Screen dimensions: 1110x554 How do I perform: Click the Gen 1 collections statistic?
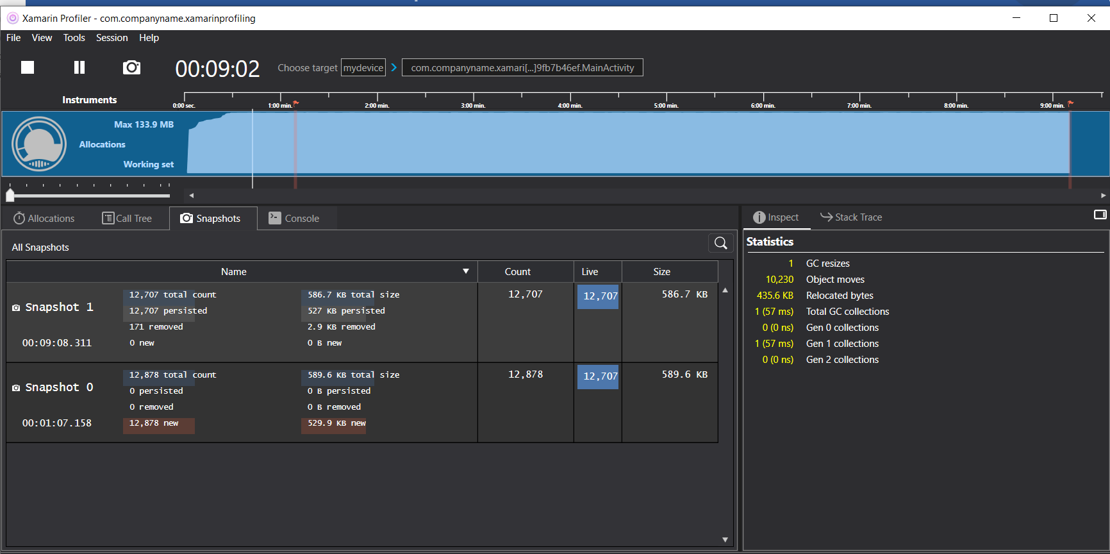tap(842, 344)
